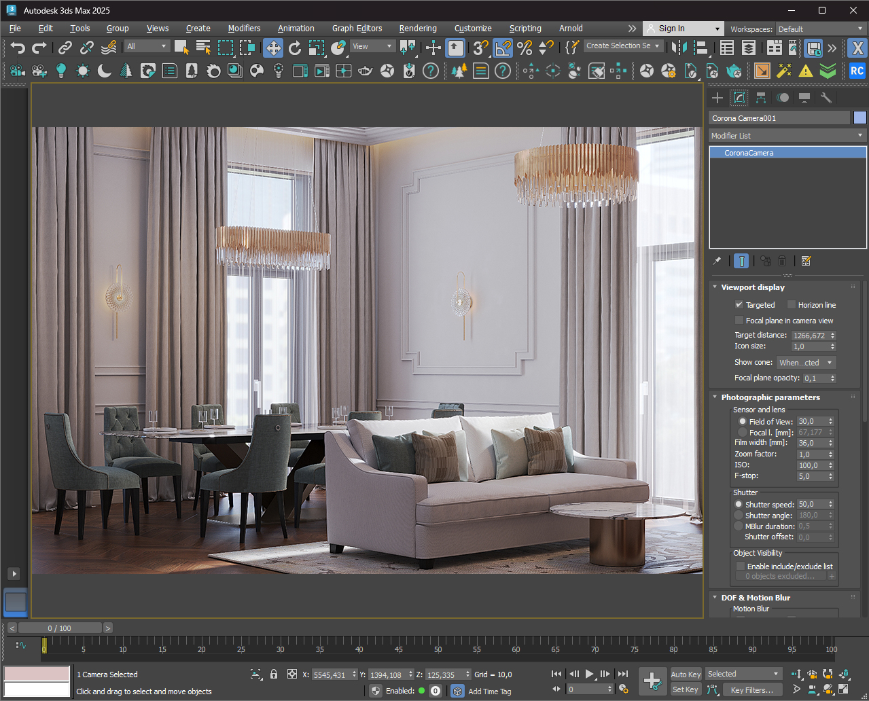Select the Shutter angle radio button

tap(739, 516)
